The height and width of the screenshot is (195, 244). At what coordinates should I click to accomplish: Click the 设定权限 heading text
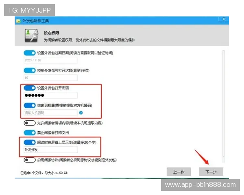pos(52,33)
